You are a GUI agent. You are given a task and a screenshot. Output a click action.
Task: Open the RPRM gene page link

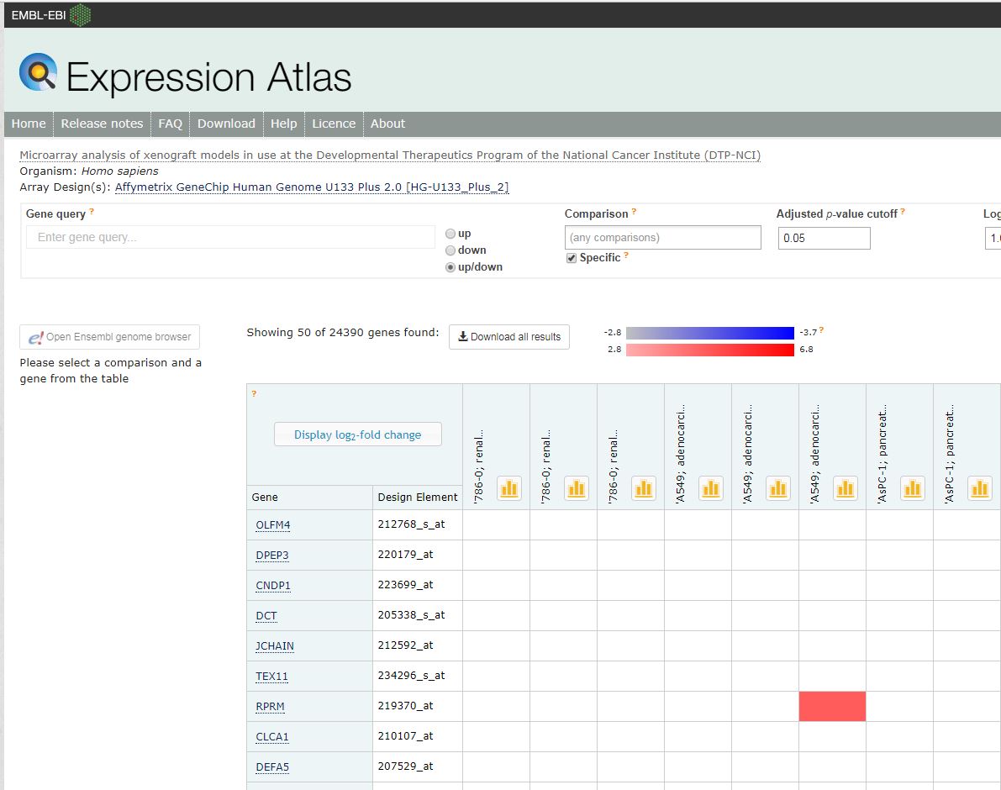coord(269,706)
